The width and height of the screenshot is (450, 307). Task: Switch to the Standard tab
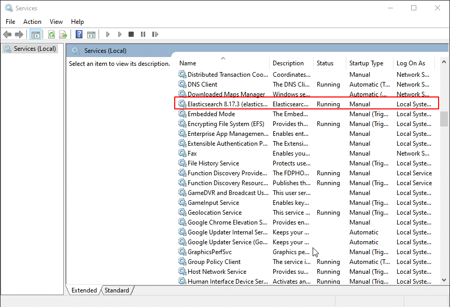(117, 290)
